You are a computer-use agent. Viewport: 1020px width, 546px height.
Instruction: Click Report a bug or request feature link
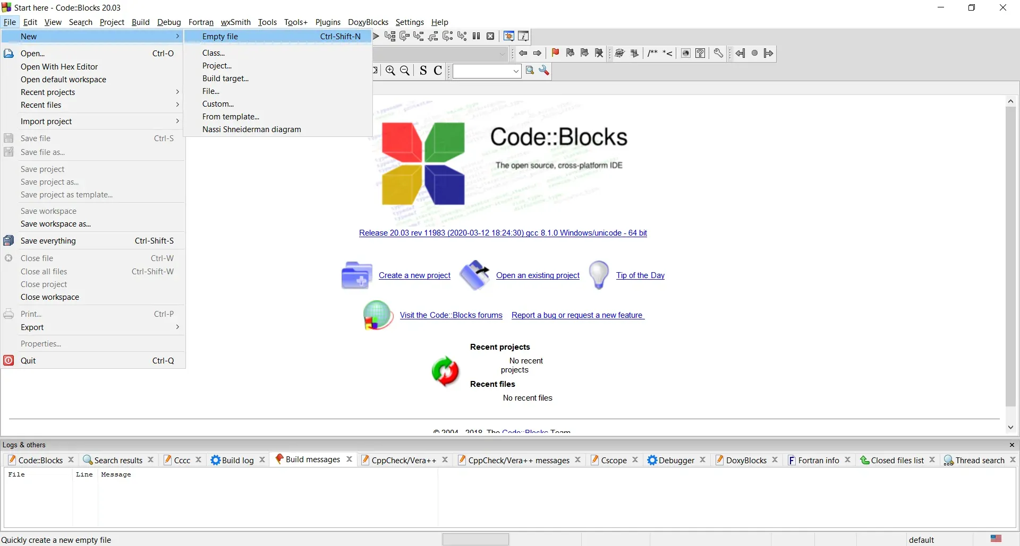pyautogui.click(x=578, y=315)
